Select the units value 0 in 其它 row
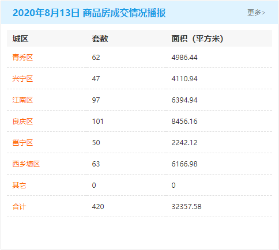The height and width of the screenshot is (250, 279). [94, 185]
